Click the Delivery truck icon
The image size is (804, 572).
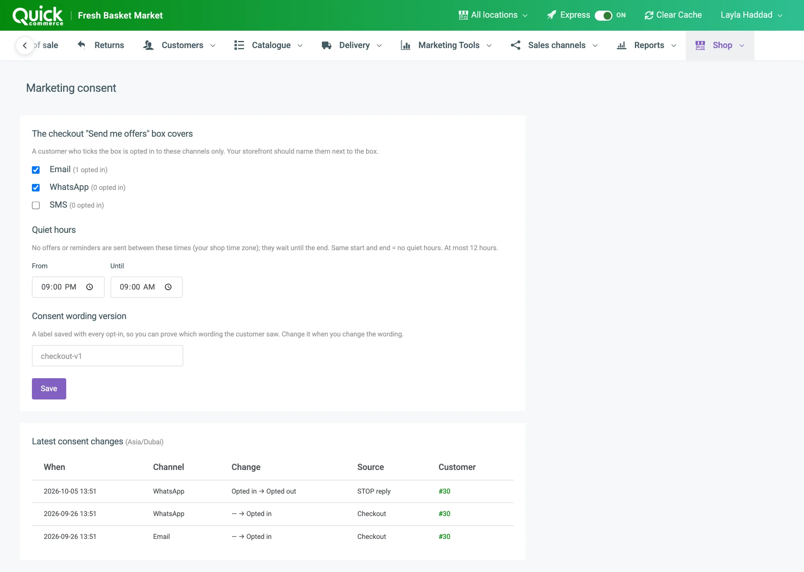[x=326, y=45]
